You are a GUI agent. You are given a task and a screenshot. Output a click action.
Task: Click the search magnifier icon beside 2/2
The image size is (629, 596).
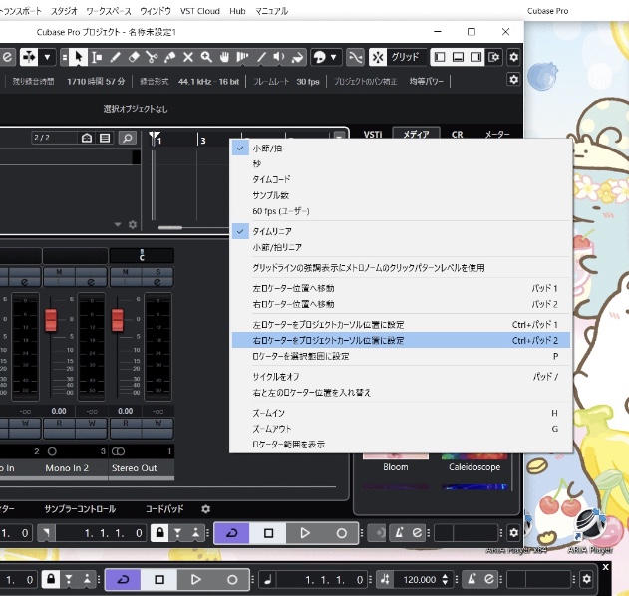point(127,138)
